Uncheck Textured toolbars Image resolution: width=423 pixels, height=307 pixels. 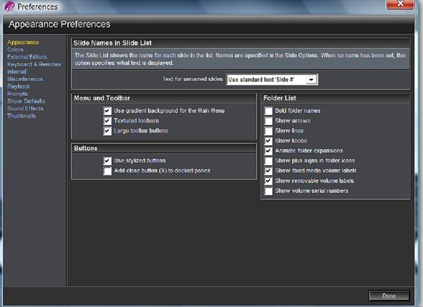coord(107,120)
